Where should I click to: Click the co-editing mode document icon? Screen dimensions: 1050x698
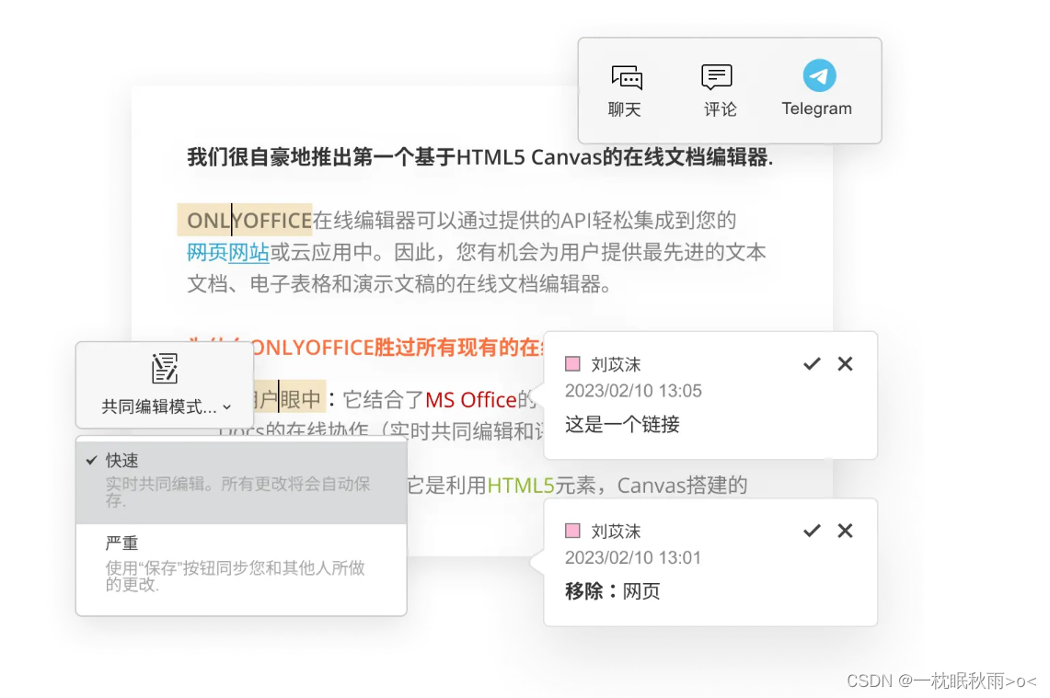click(x=164, y=368)
